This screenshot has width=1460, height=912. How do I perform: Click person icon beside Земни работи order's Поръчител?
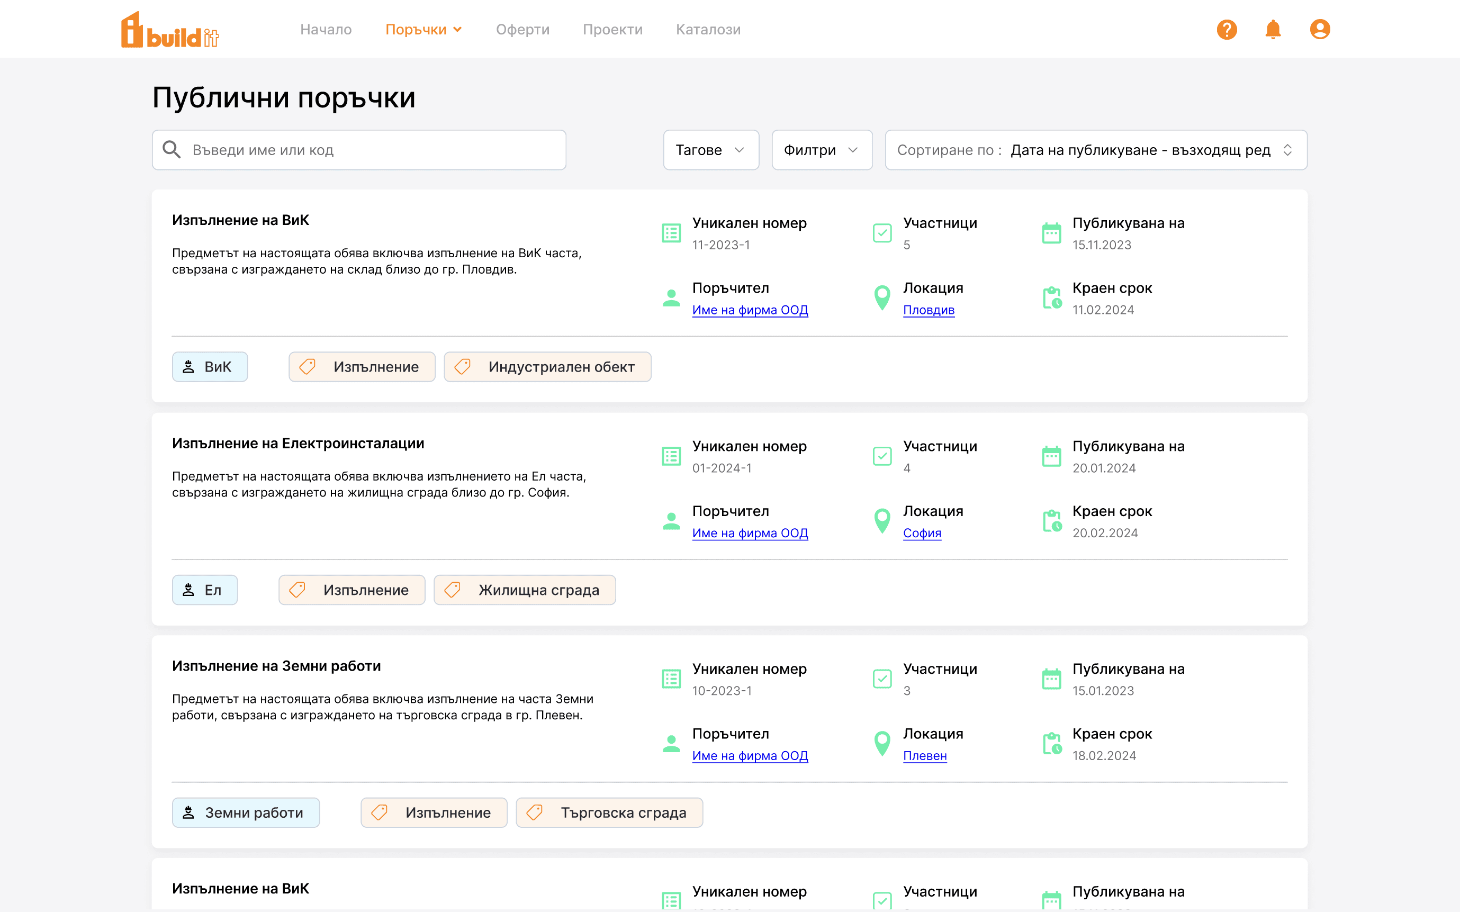pyautogui.click(x=671, y=744)
